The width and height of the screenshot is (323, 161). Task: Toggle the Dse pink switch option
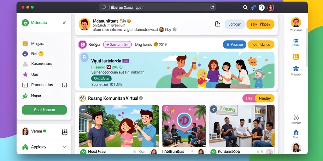[x=249, y=98]
